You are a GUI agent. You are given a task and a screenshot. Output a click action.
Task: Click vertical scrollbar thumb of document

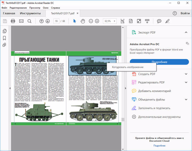pos(123,119)
